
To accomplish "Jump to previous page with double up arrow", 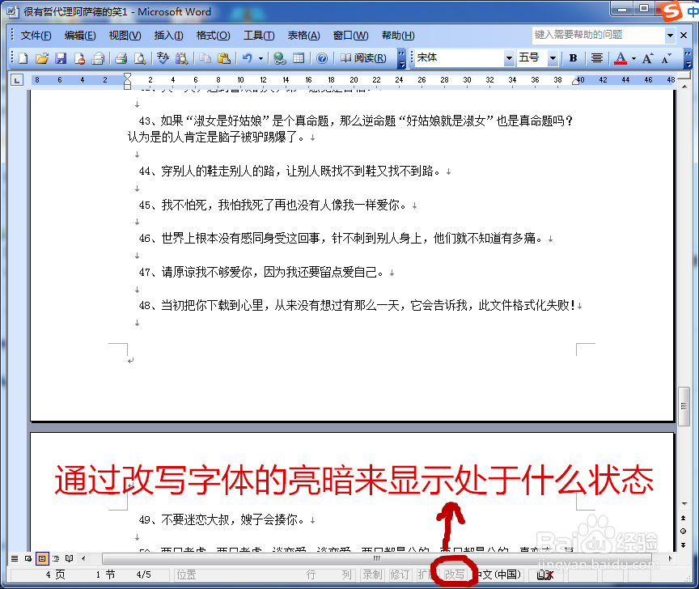I will pyautogui.click(x=684, y=518).
